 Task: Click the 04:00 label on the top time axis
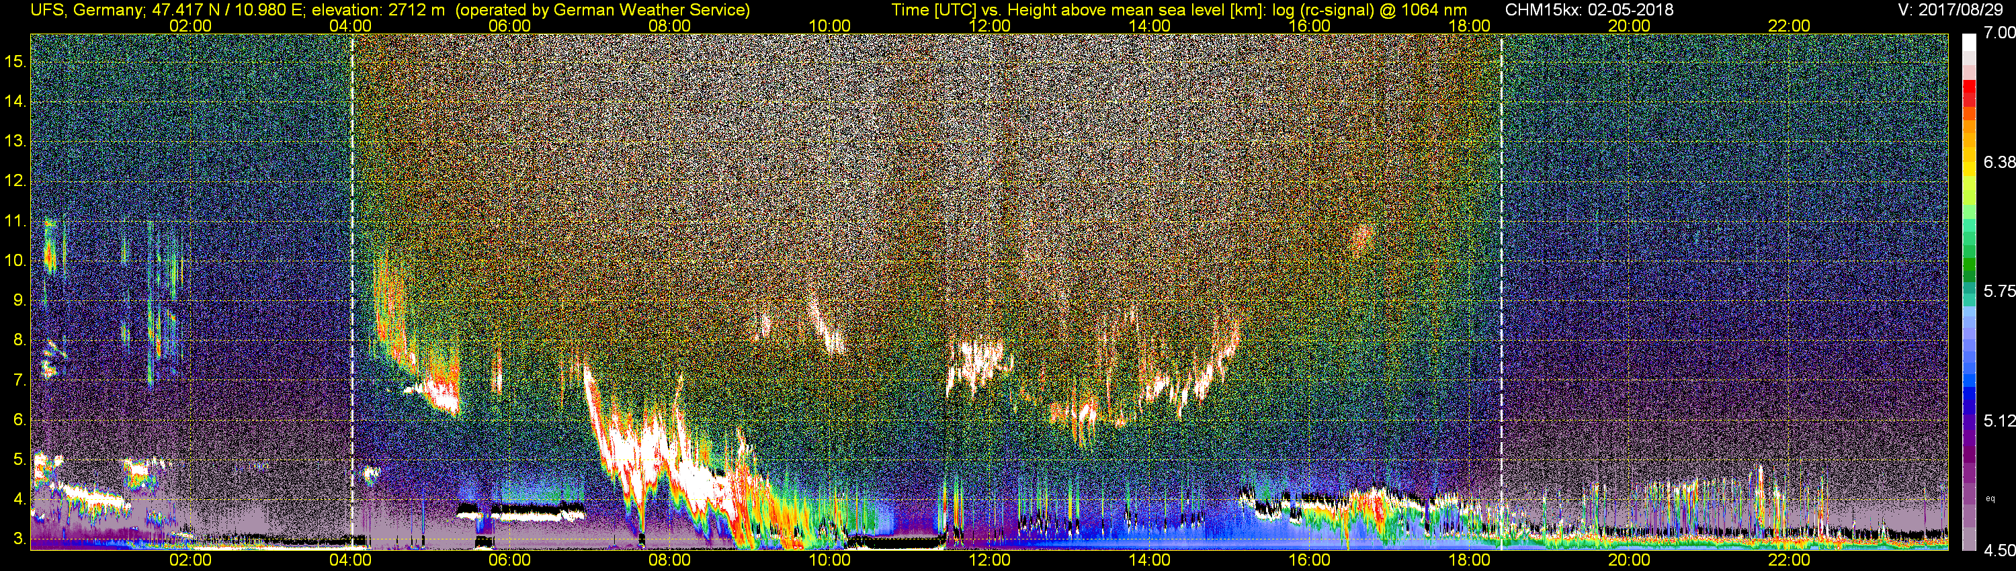350,26
